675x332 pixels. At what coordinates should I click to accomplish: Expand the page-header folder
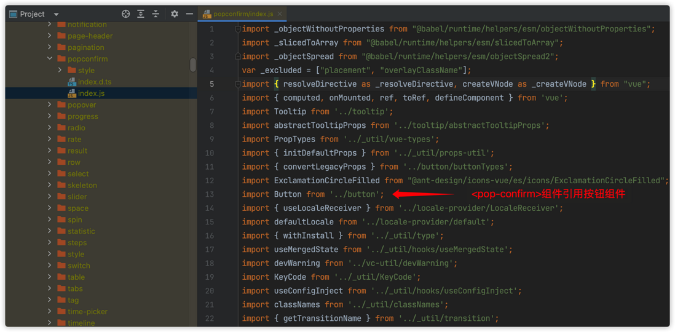click(50, 36)
